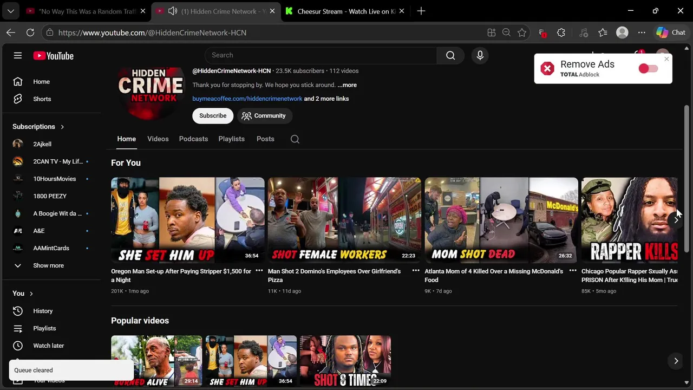
Task: Open a new browser tab
Action: pyautogui.click(x=421, y=11)
